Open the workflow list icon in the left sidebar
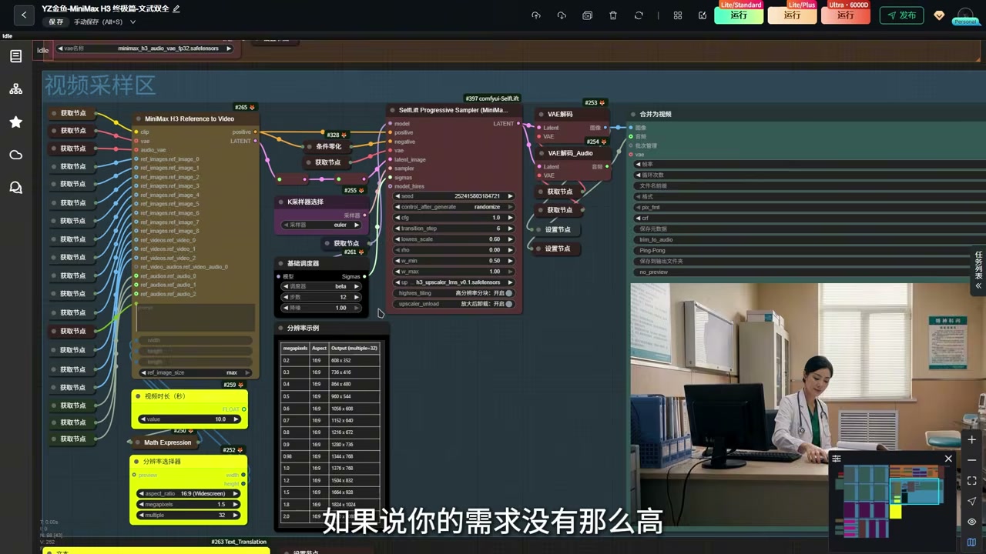Screen dimensions: 986x554 tap(15, 56)
